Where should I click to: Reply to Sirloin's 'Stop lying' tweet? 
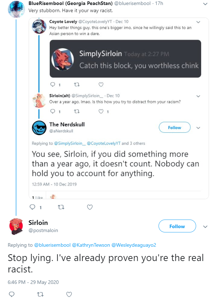pos(12,294)
